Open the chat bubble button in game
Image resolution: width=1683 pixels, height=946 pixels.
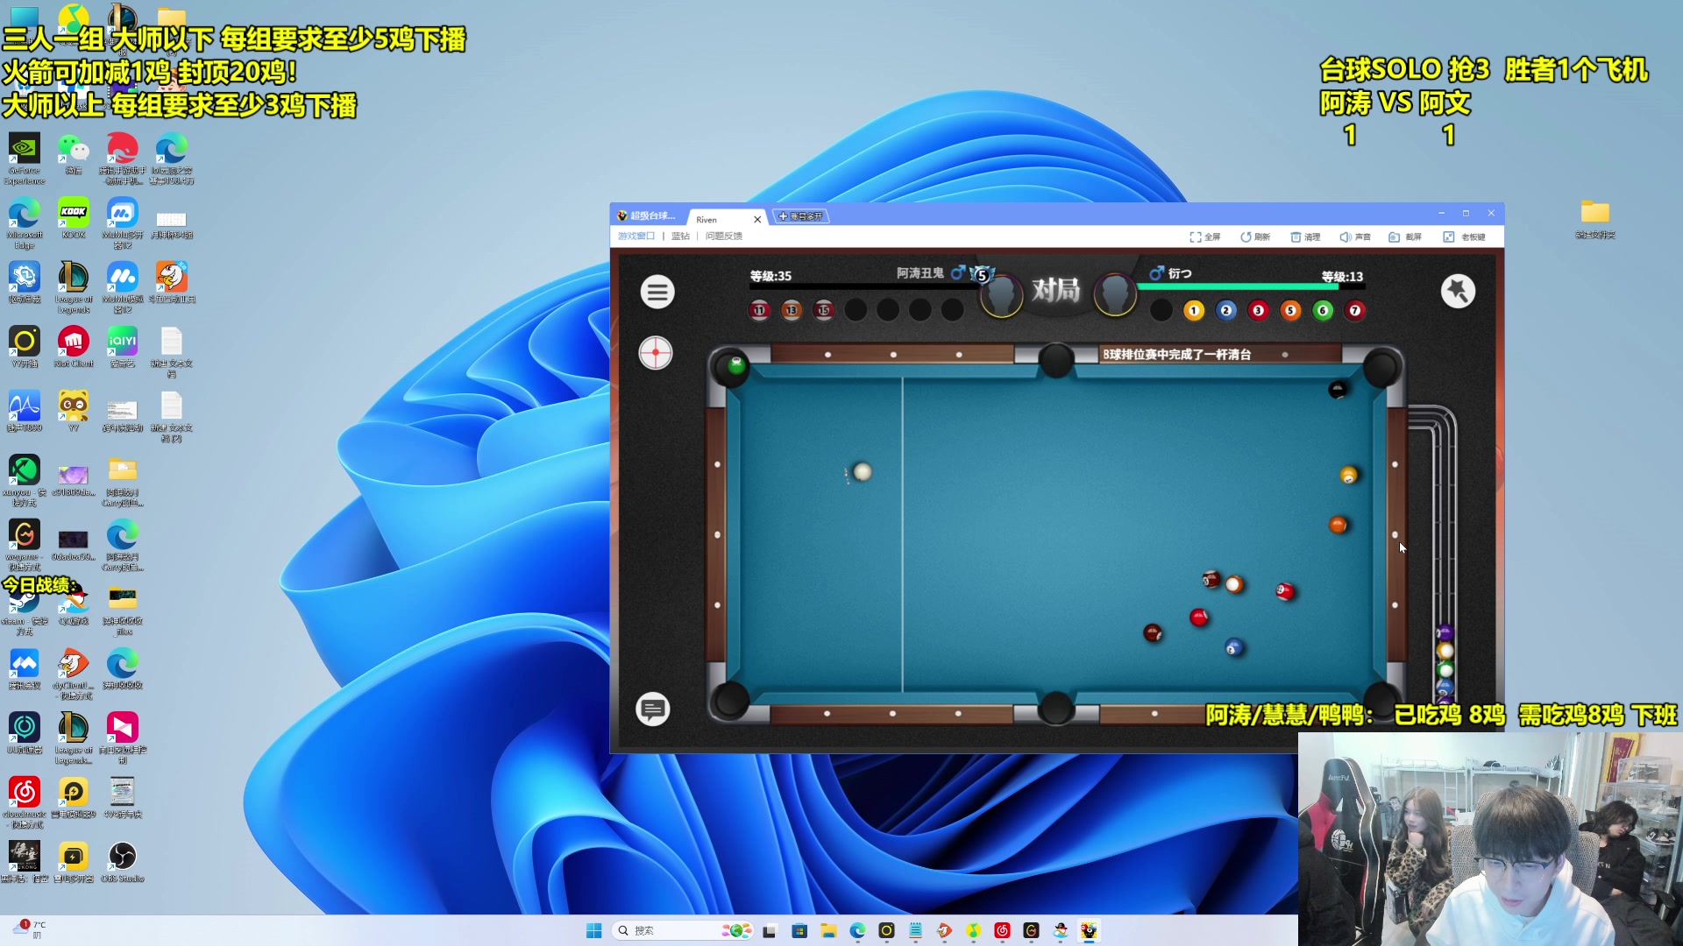653,709
